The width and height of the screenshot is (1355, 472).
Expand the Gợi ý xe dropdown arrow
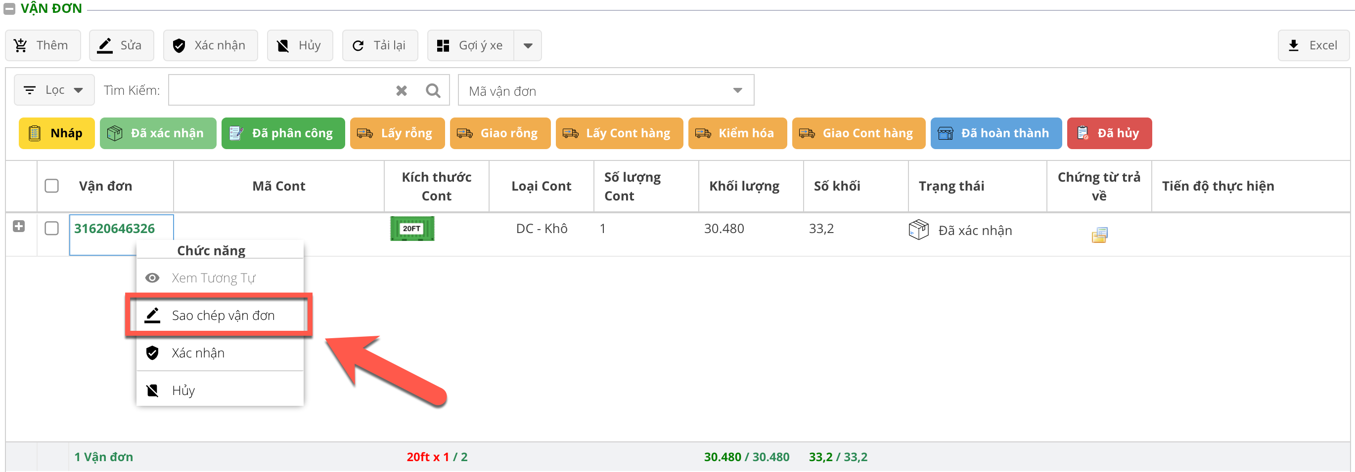click(x=528, y=46)
